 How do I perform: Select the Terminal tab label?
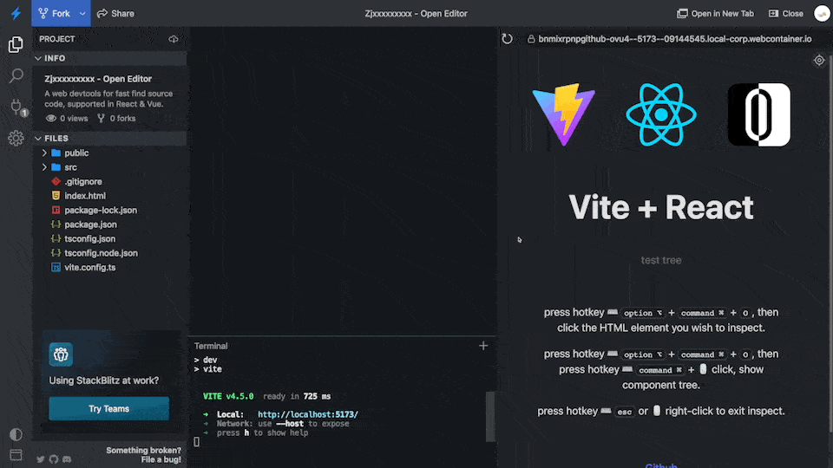[211, 346]
